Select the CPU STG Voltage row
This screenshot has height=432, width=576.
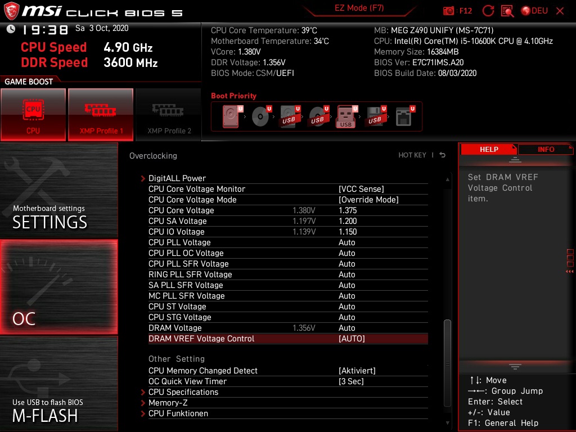pos(288,317)
